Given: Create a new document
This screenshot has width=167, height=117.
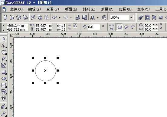Looking at the screenshot, I should [x=5, y=17].
